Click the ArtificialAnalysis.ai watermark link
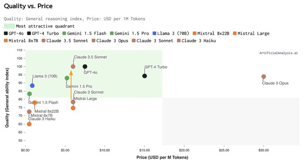This screenshot has width=304, height=164. [279, 53]
